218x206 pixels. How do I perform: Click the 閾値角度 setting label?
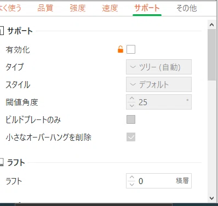pos(22,102)
